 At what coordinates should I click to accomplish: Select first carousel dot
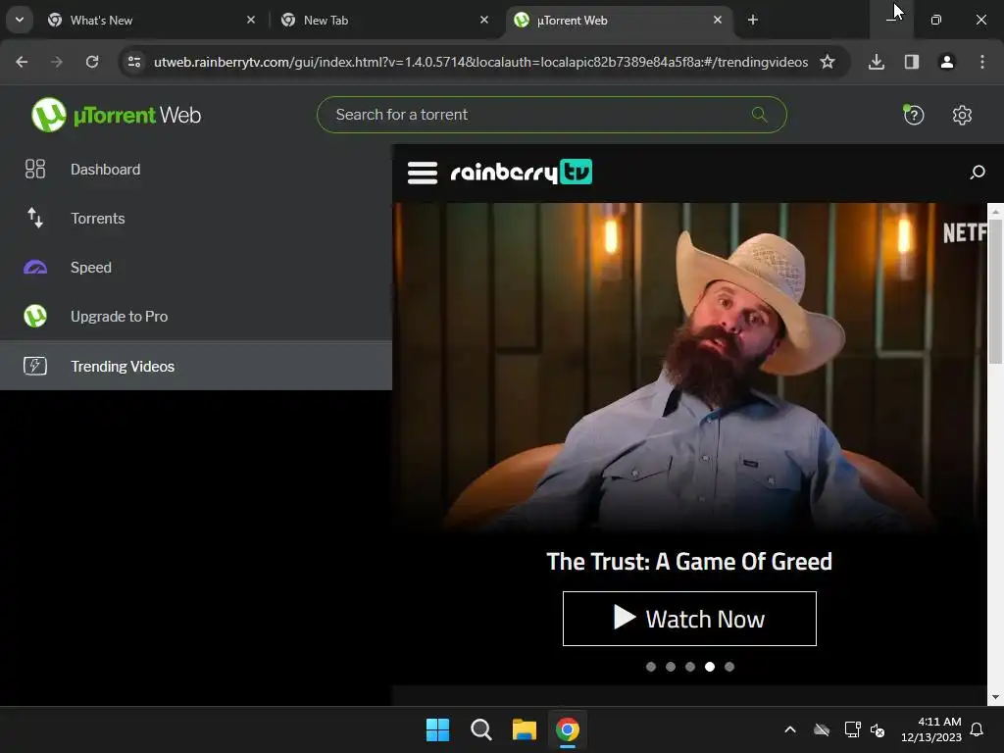point(651,667)
